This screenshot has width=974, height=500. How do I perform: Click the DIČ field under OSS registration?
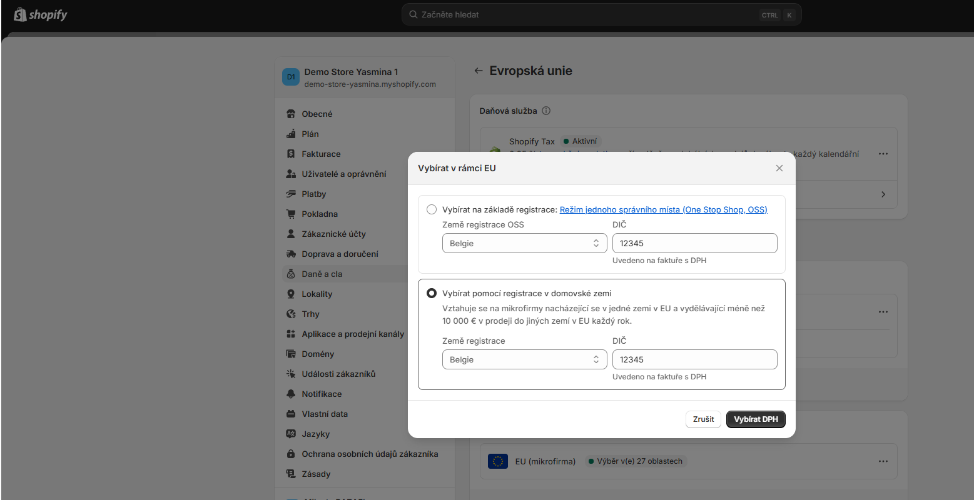694,243
